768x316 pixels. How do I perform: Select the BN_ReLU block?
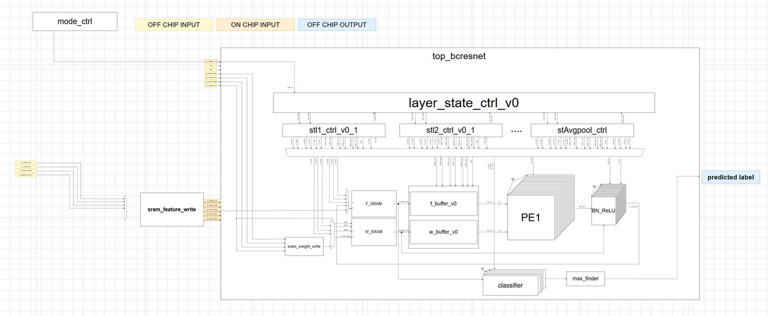[x=604, y=210]
